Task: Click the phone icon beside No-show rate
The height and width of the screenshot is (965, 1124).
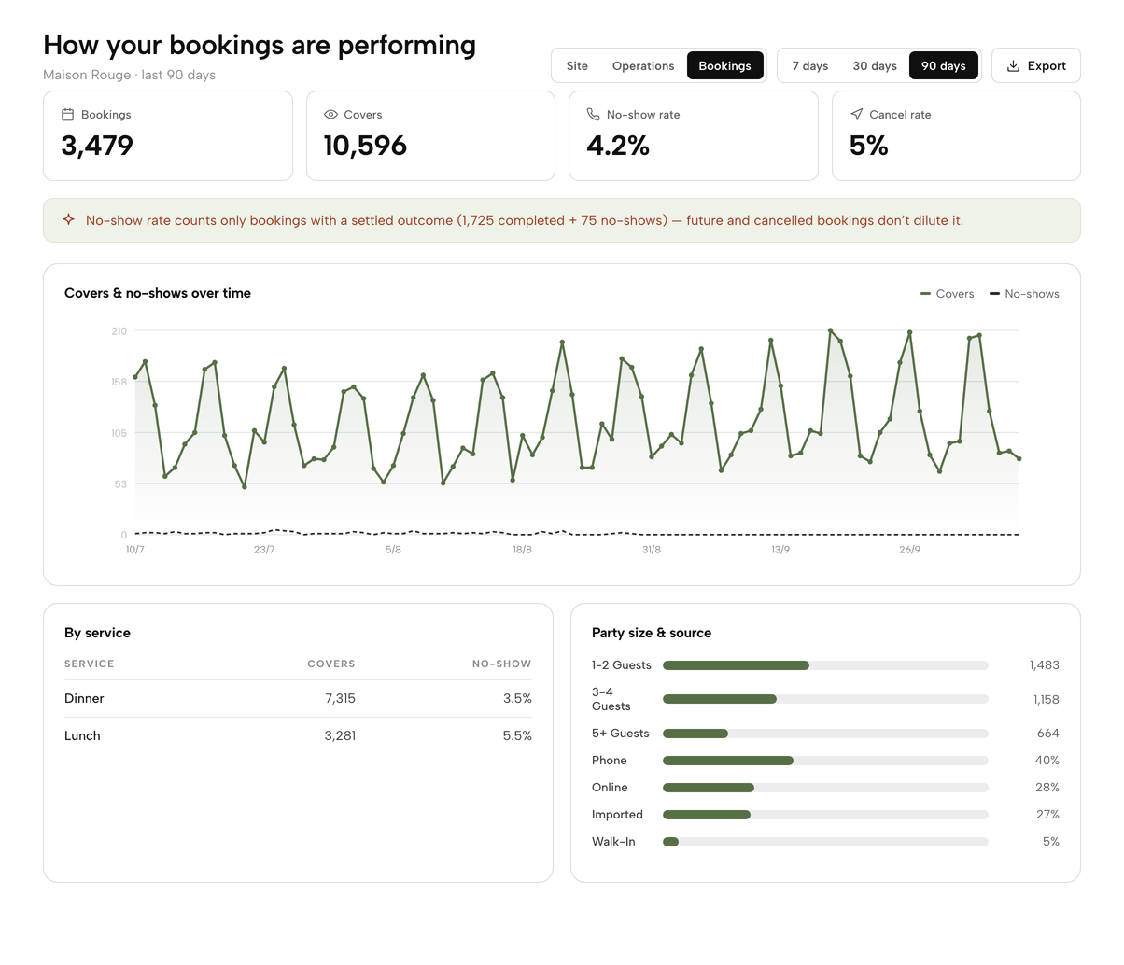Action: (x=593, y=115)
